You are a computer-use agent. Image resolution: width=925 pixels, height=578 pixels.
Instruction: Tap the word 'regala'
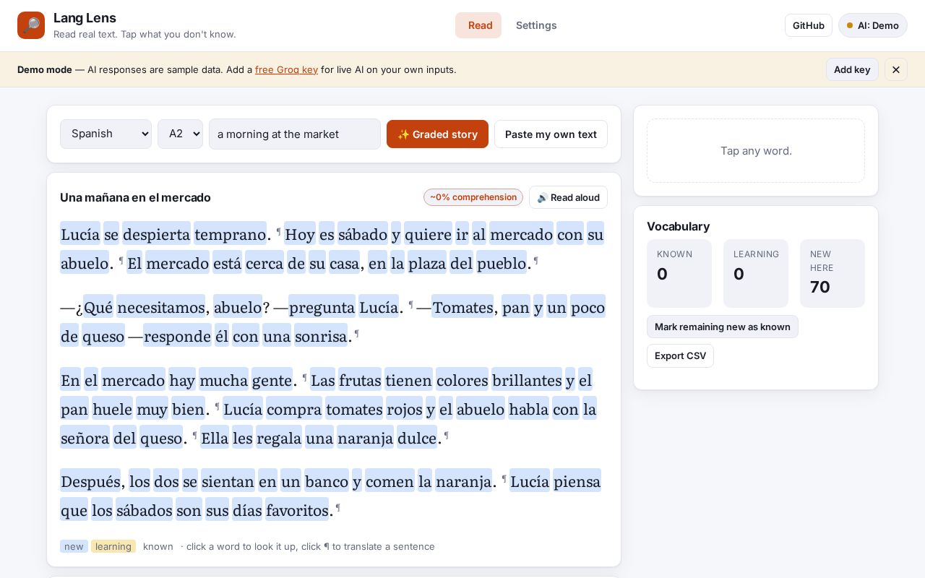279,438
